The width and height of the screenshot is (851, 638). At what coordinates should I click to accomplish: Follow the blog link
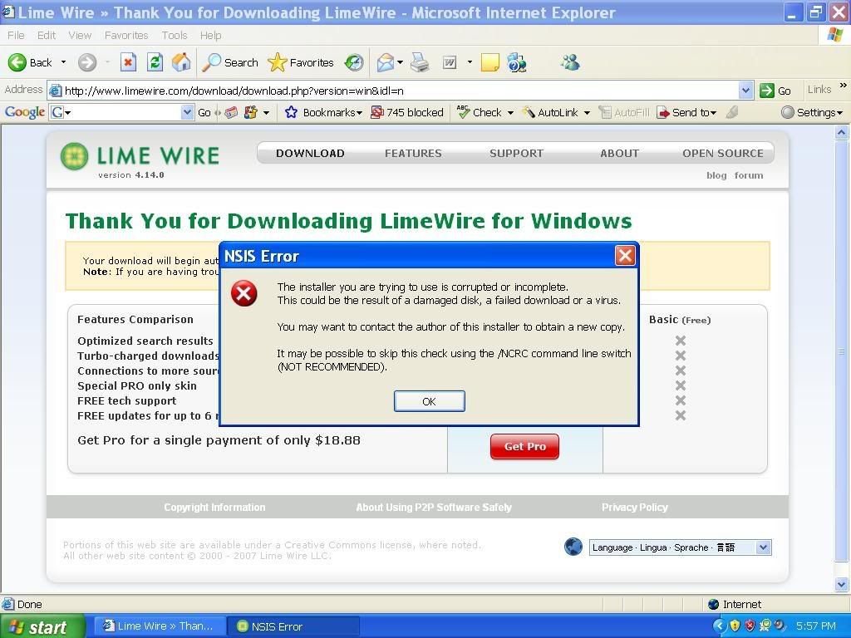(716, 175)
